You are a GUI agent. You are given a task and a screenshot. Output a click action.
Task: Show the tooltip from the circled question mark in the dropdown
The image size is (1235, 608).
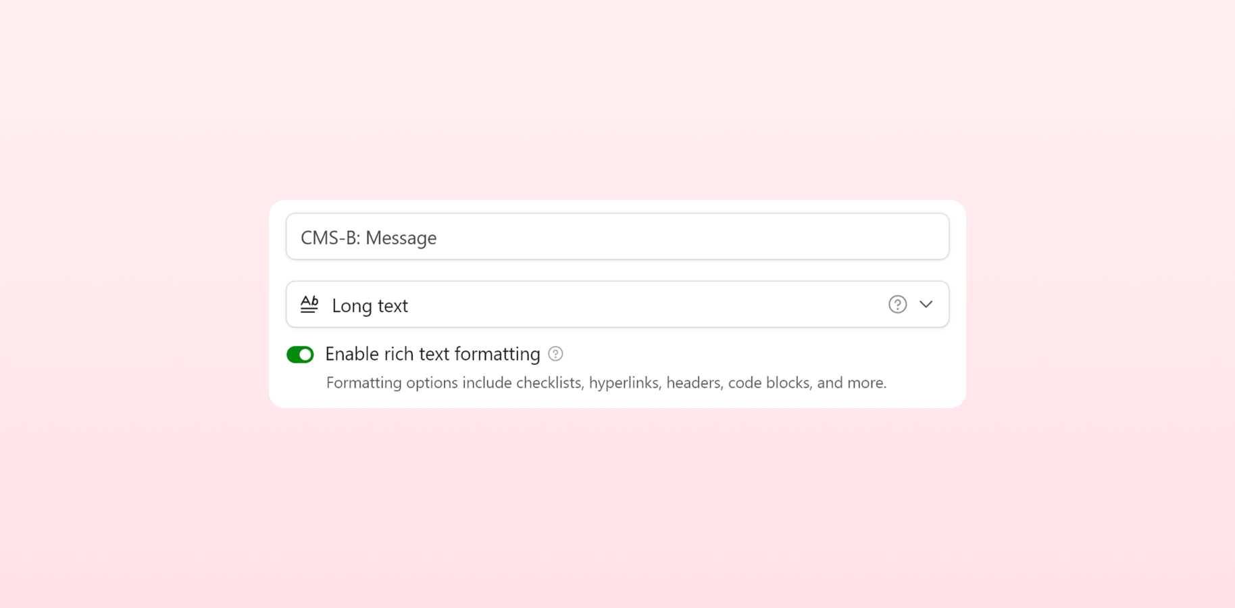click(x=897, y=305)
